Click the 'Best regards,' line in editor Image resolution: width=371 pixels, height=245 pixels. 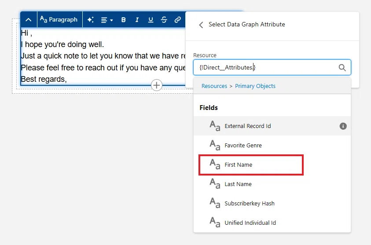[x=44, y=79]
